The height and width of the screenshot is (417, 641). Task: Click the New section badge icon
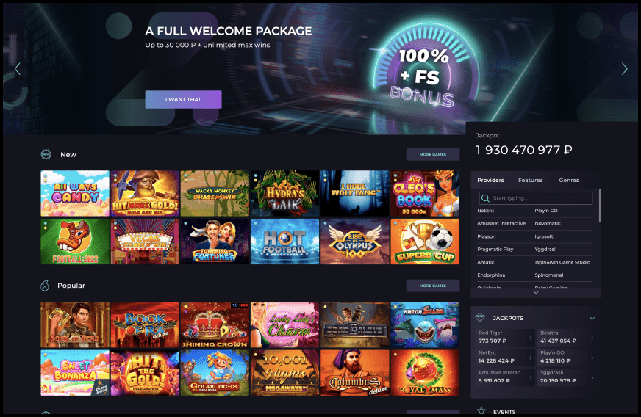(x=46, y=154)
